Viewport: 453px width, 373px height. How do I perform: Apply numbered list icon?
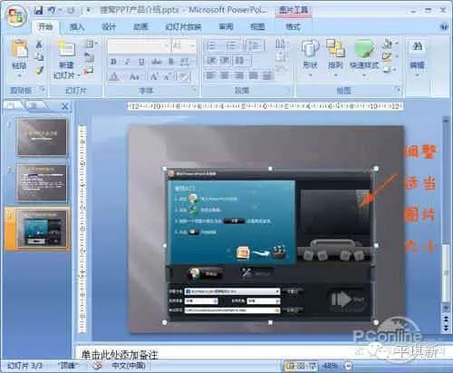point(231,46)
